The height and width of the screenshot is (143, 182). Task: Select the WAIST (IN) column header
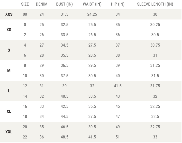pos(92,4)
